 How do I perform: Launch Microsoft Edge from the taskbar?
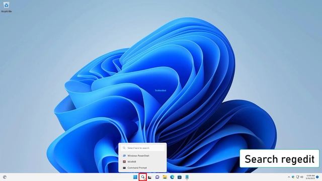[172, 177]
